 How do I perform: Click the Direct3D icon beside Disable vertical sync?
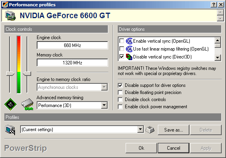(129, 57)
